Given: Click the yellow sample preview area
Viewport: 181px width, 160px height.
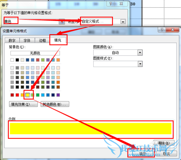Looking at the screenshot, I should coord(90,129).
